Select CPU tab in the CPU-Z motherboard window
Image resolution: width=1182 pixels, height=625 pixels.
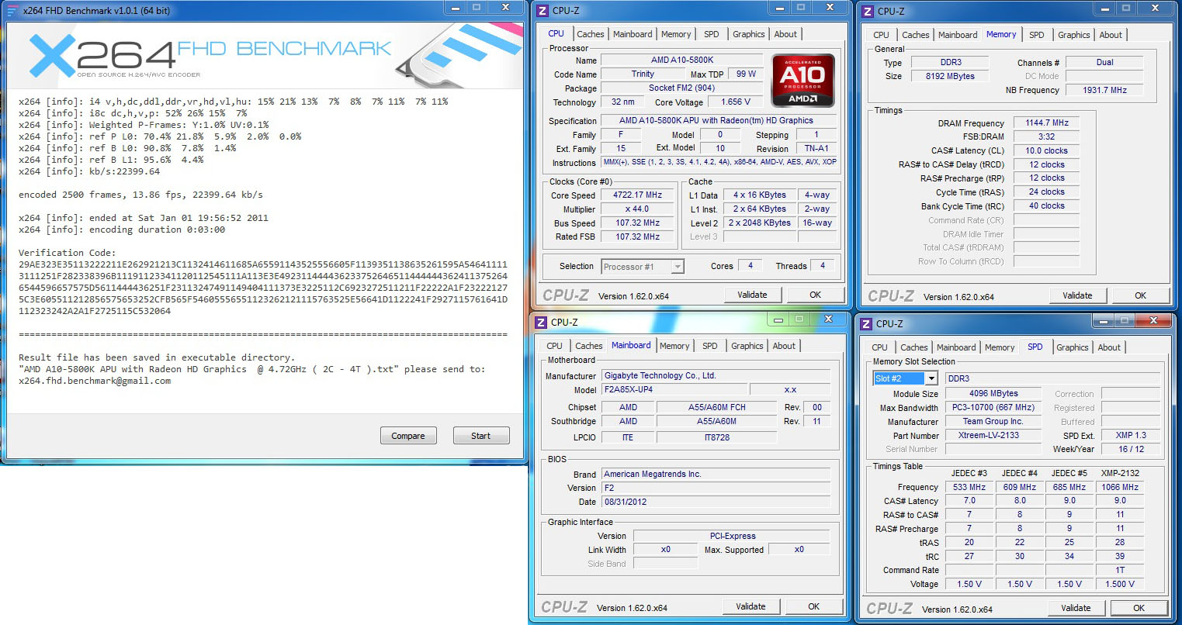[554, 346]
